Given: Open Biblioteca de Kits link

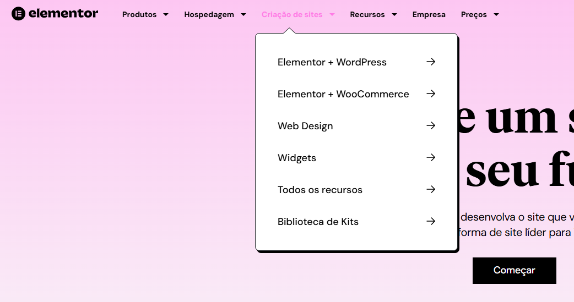Looking at the screenshot, I should pyautogui.click(x=318, y=222).
